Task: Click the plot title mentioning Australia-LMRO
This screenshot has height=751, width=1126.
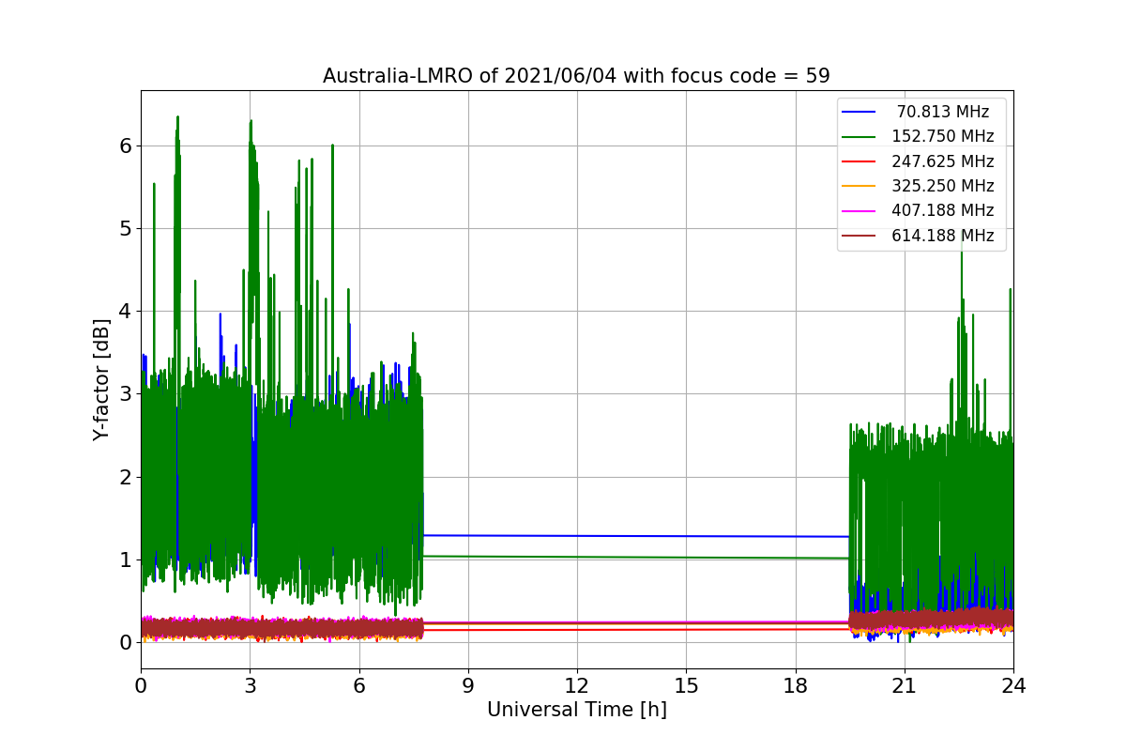Action: click(x=576, y=76)
